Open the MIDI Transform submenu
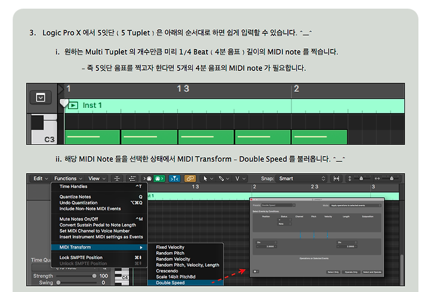430x292 pixels. coord(99,247)
